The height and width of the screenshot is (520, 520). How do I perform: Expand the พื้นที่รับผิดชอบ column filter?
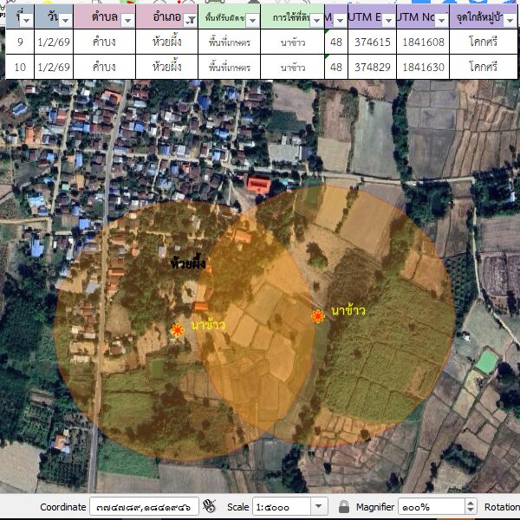(x=251, y=19)
